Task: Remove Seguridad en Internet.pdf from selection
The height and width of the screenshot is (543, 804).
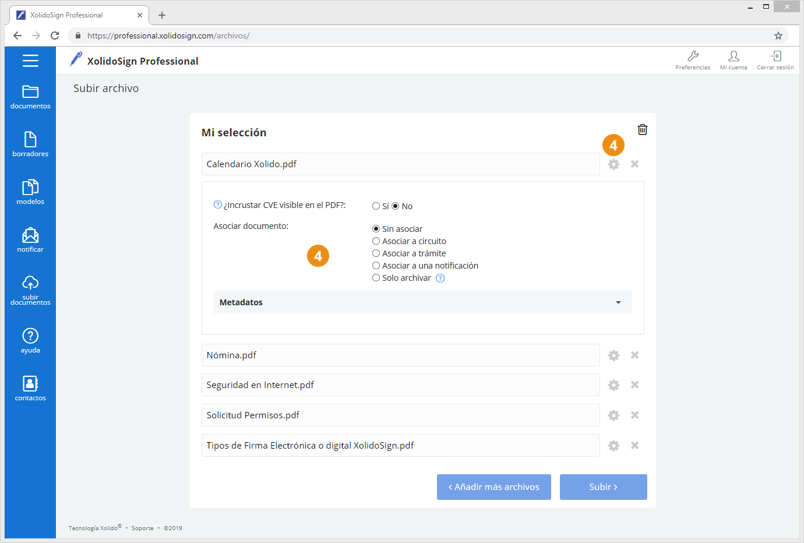Action: pyautogui.click(x=635, y=385)
